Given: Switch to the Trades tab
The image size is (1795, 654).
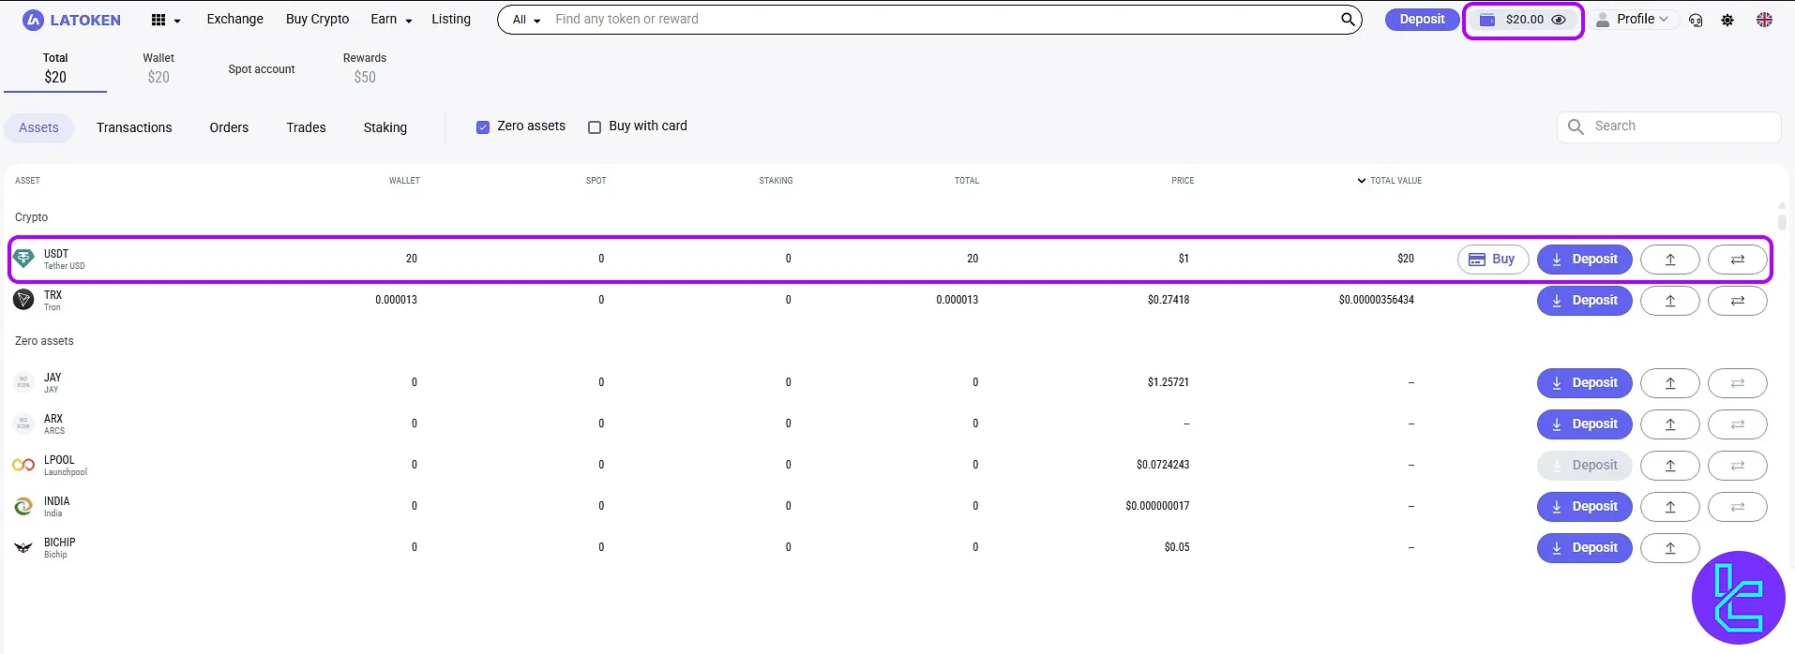Looking at the screenshot, I should 306,127.
